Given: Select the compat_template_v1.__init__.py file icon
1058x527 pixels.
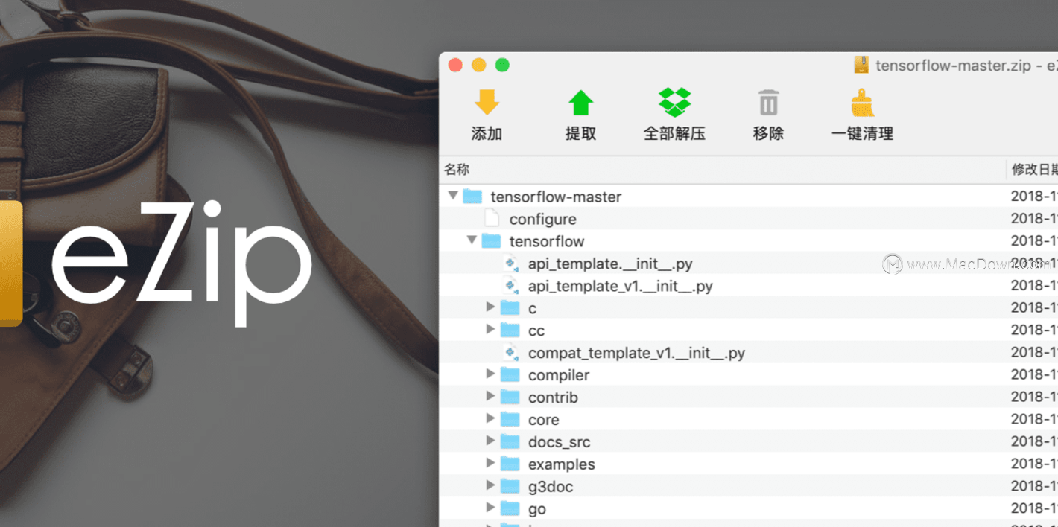Looking at the screenshot, I should 510,352.
